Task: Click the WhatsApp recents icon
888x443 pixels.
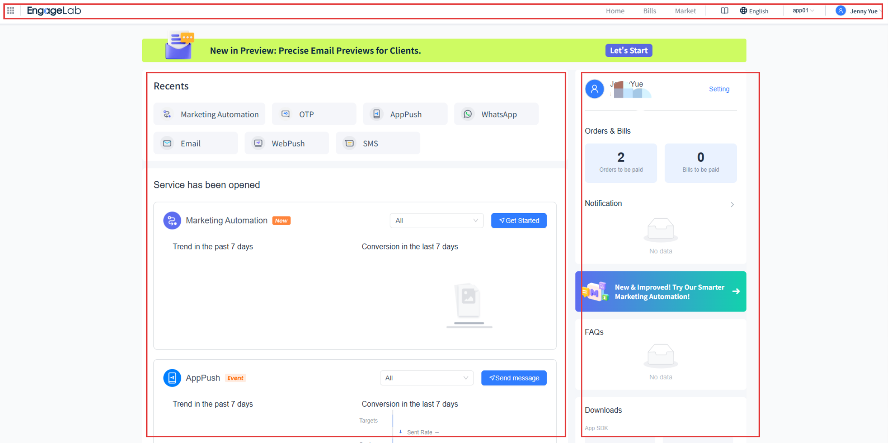Action: click(468, 114)
